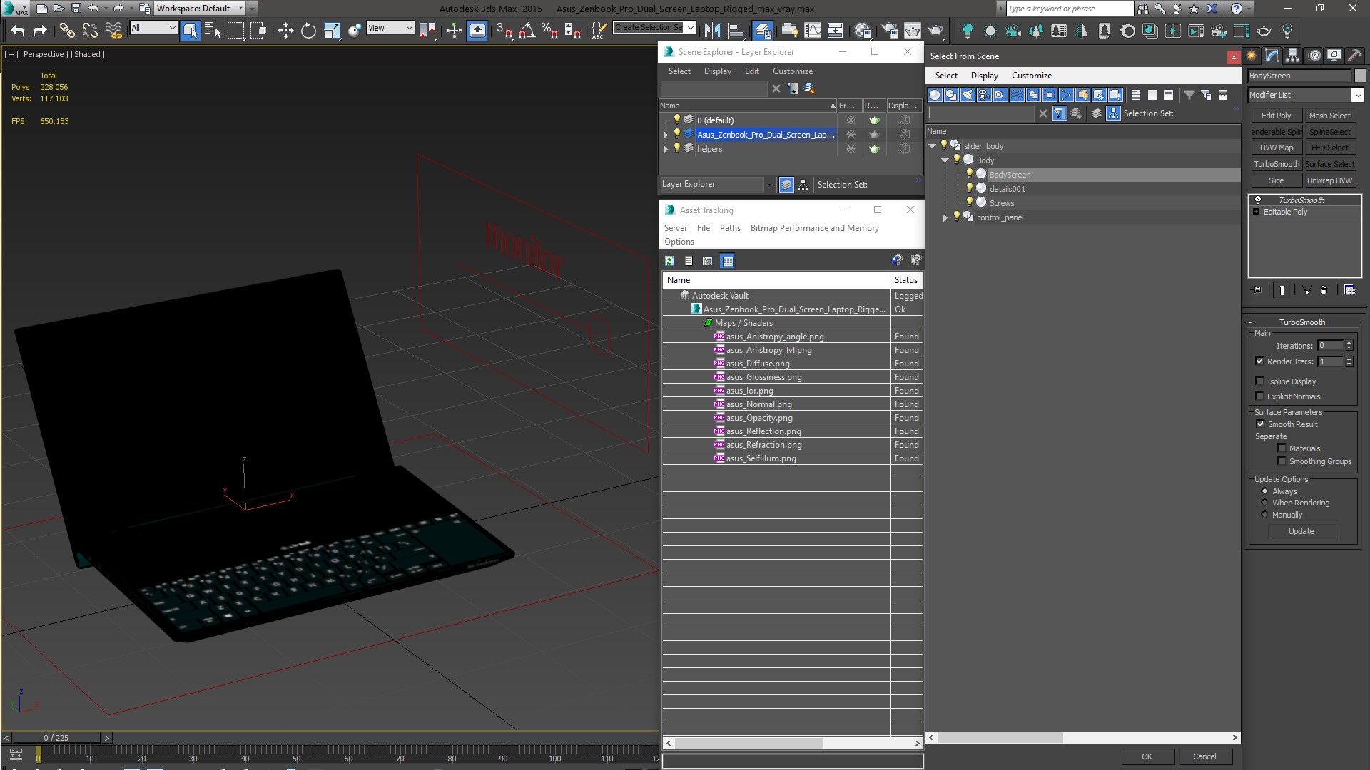This screenshot has height=770, width=1370.
Task: Toggle Smooth Result checkbox
Action: (1260, 424)
